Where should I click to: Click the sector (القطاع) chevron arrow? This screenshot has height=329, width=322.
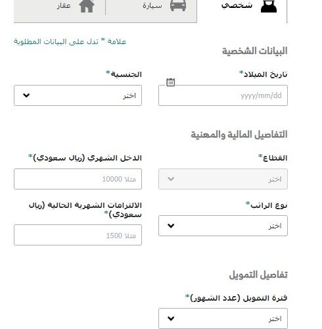pyautogui.click(x=171, y=179)
